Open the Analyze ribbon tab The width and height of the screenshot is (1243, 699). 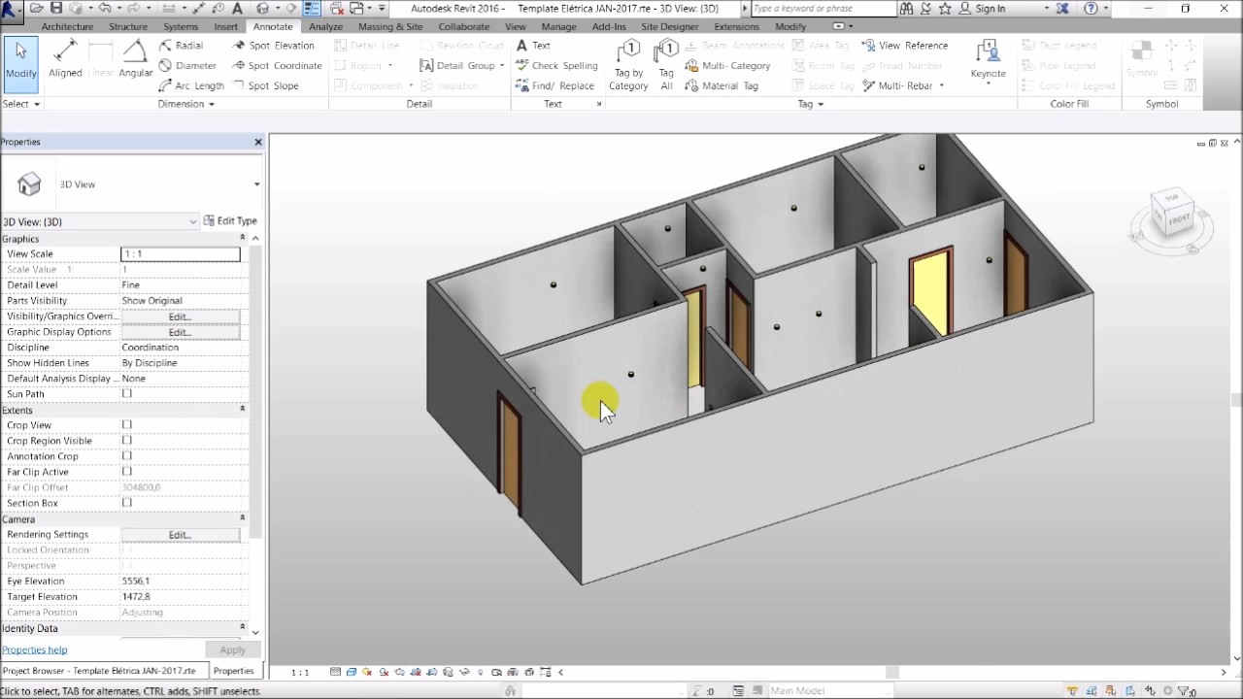click(325, 26)
